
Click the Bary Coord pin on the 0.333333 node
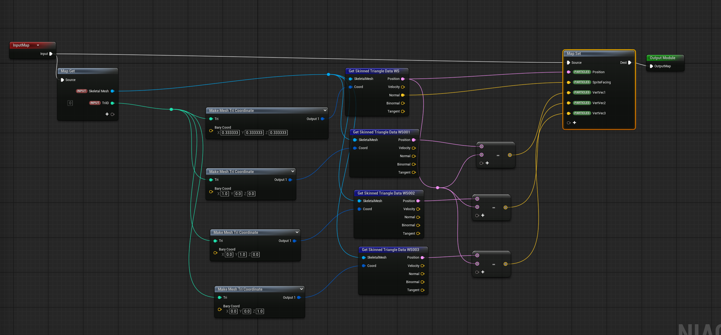pyautogui.click(x=211, y=131)
